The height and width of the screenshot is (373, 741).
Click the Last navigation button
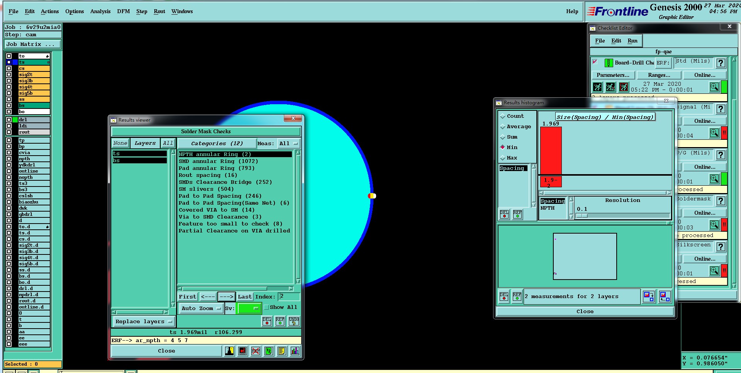[245, 297]
